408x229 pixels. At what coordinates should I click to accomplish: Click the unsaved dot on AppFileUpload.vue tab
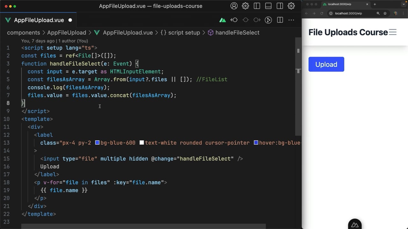[x=70, y=20]
